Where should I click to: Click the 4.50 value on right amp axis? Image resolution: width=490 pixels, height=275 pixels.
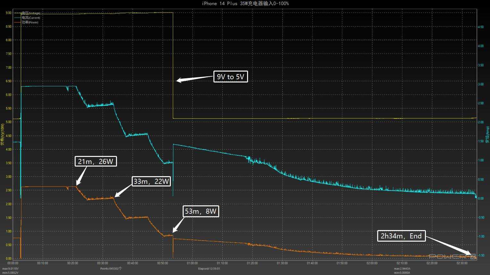point(481,27)
